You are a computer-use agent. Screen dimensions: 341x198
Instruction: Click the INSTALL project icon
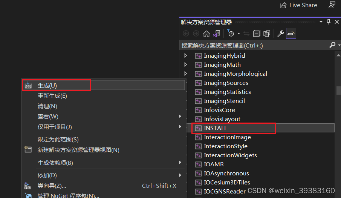click(198, 128)
